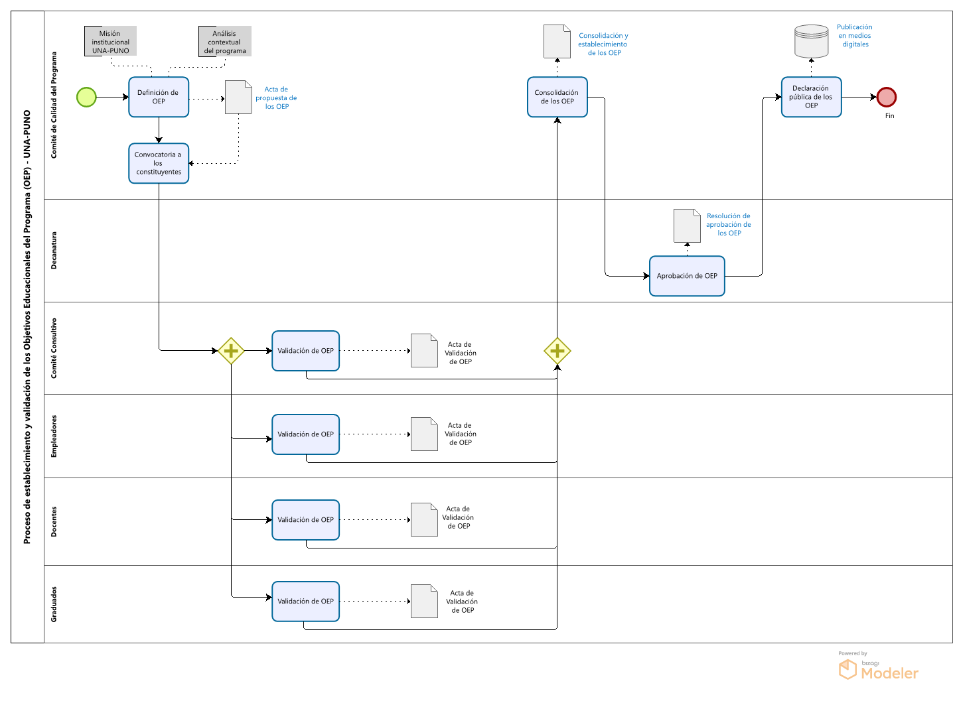Click Acta de Validación label in Empleadores lane
Screen dimensions: 955x705
pyautogui.click(x=461, y=434)
